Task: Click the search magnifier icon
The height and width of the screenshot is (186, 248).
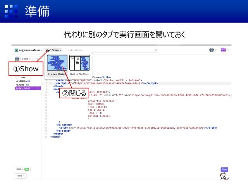Action: click(156, 50)
